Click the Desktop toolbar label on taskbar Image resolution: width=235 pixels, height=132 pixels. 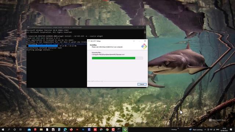tap(174, 129)
